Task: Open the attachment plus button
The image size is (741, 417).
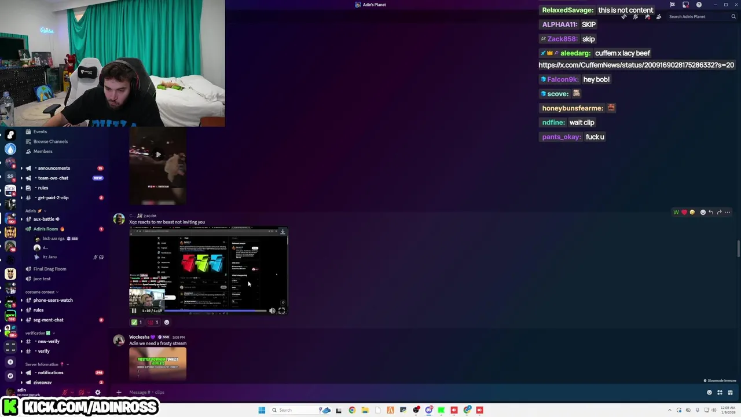Action: click(x=119, y=392)
